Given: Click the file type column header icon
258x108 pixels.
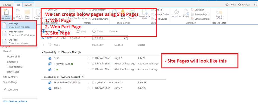Looking at the screenshot, I should [50, 45].
